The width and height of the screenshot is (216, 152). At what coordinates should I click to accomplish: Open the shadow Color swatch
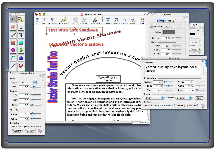169,32
